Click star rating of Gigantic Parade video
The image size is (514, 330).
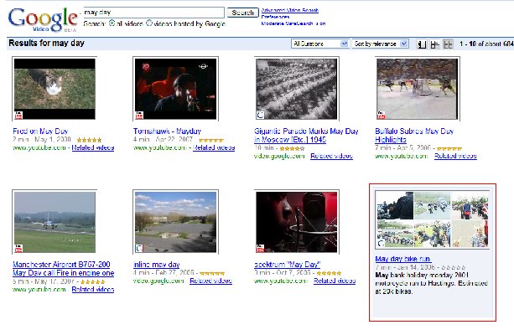pyautogui.click(x=292, y=148)
